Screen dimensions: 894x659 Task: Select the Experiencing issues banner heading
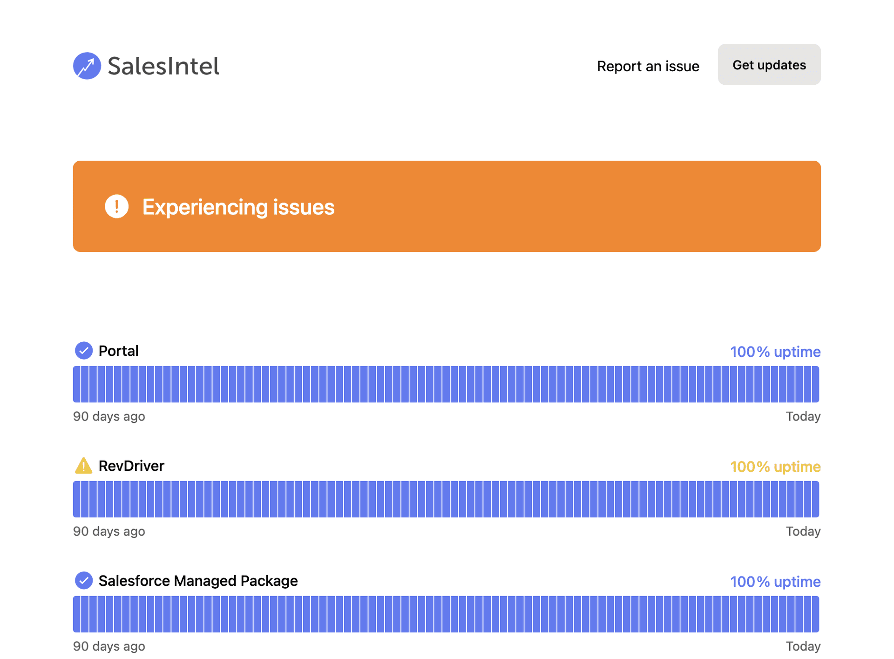[x=238, y=207]
